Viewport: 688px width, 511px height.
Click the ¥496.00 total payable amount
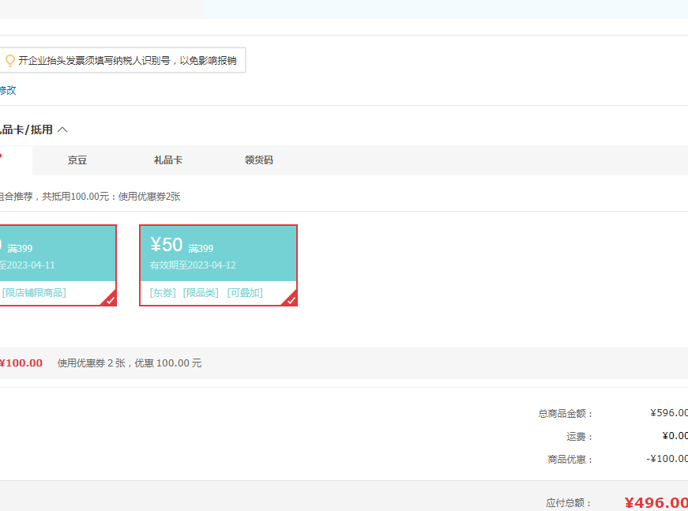[x=656, y=502]
